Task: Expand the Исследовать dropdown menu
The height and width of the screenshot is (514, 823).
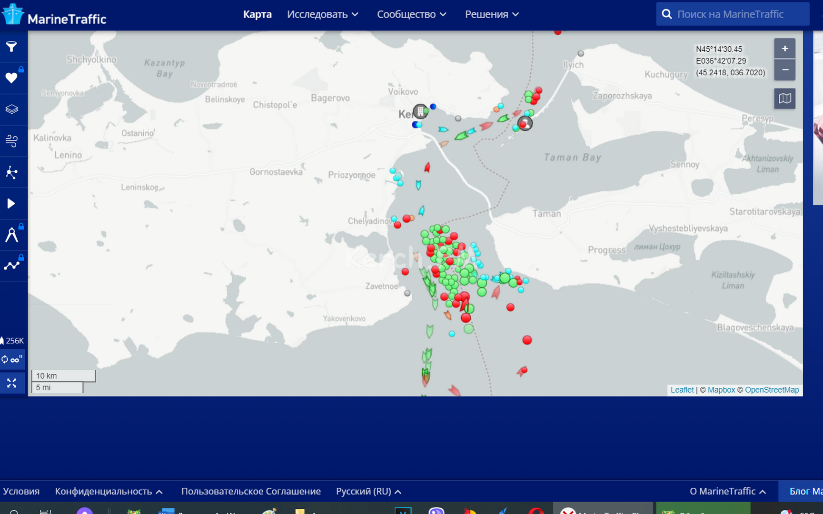Action: [x=322, y=15]
